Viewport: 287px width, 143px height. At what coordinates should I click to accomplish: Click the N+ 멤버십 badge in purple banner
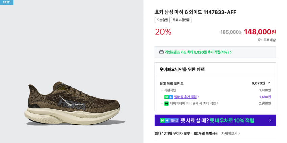(x=169, y=120)
